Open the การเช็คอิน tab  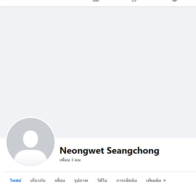(x=126, y=180)
